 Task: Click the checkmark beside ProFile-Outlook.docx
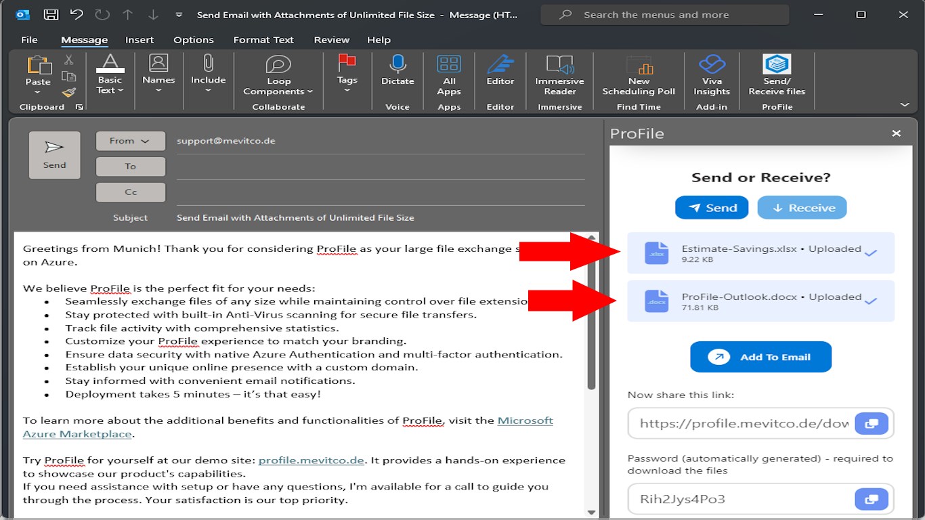tap(872, 301)
